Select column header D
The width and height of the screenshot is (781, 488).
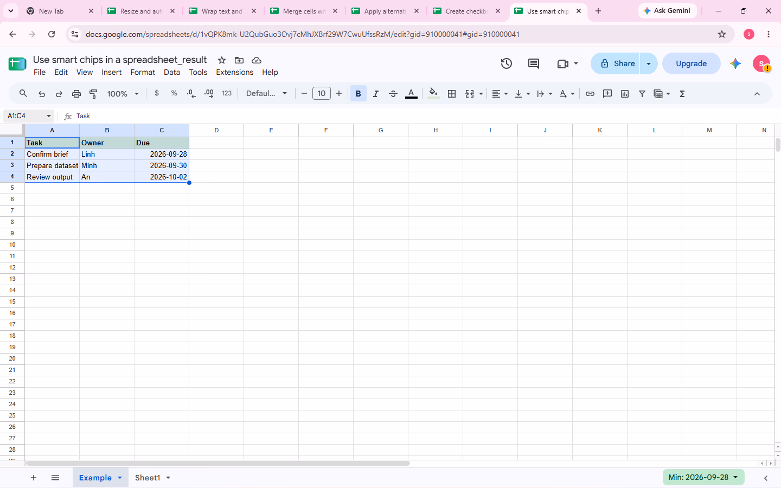[x=216, y=130]
